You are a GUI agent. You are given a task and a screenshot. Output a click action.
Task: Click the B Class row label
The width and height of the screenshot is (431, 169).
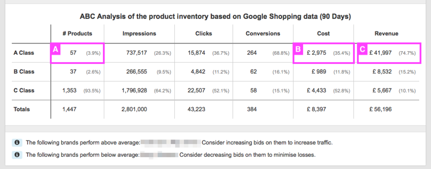point(24,72)
